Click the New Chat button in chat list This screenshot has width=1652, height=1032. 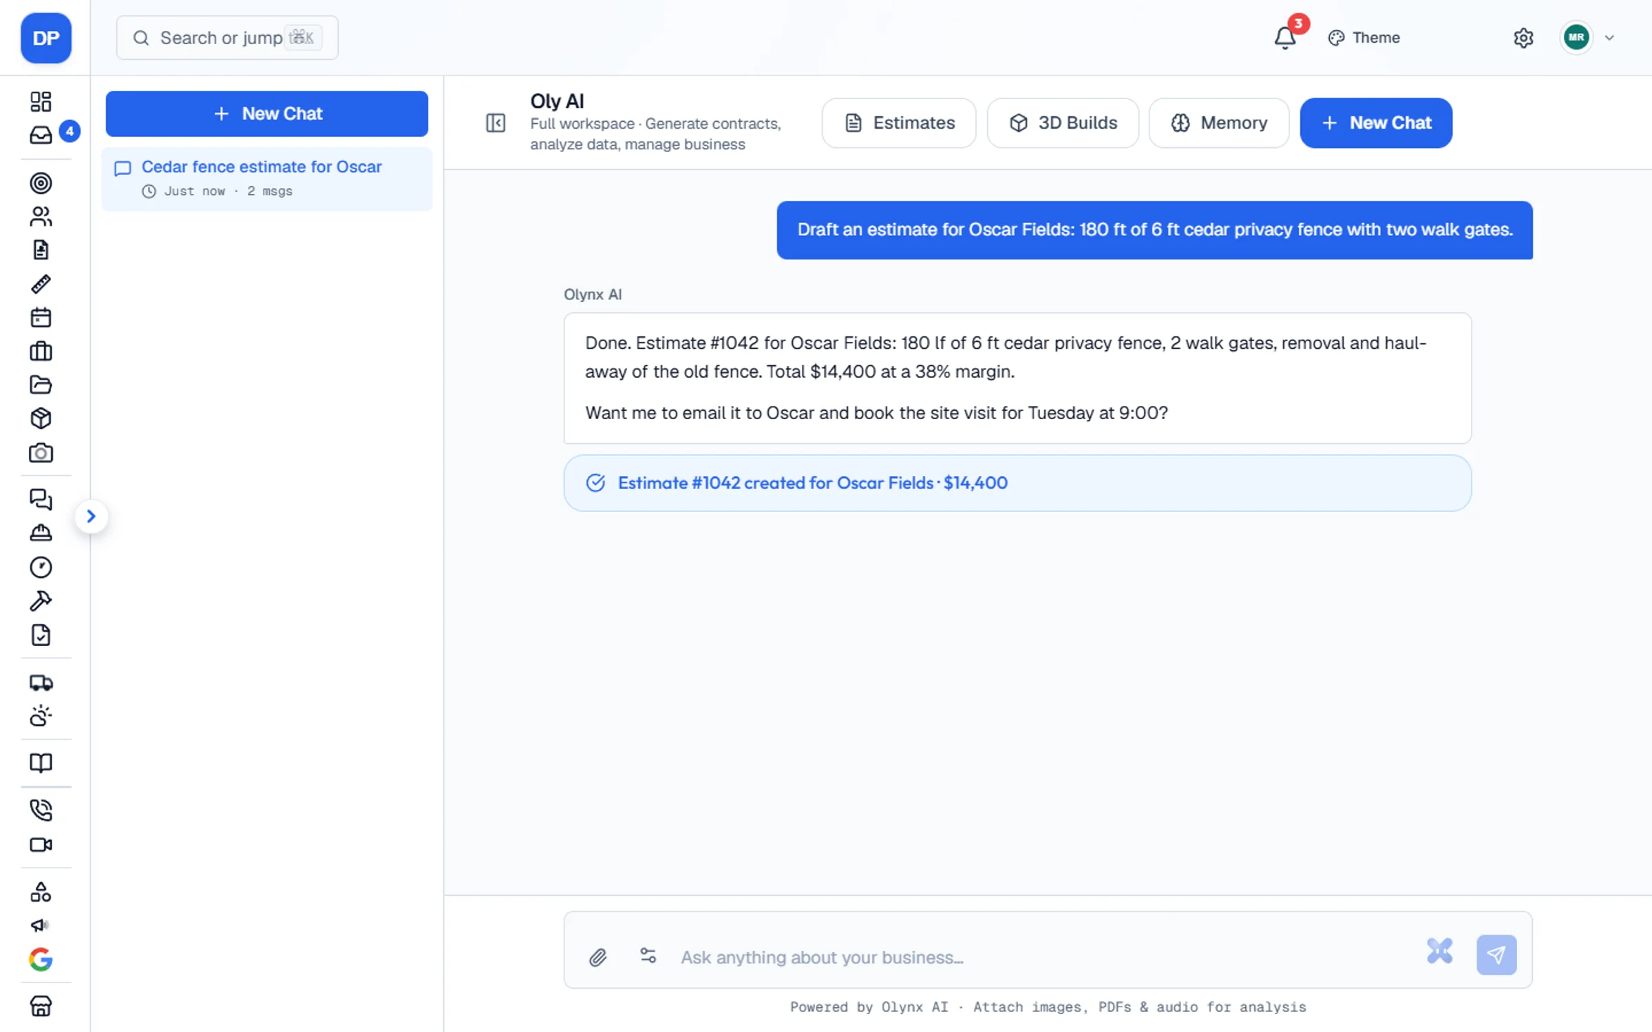point(267,114)
